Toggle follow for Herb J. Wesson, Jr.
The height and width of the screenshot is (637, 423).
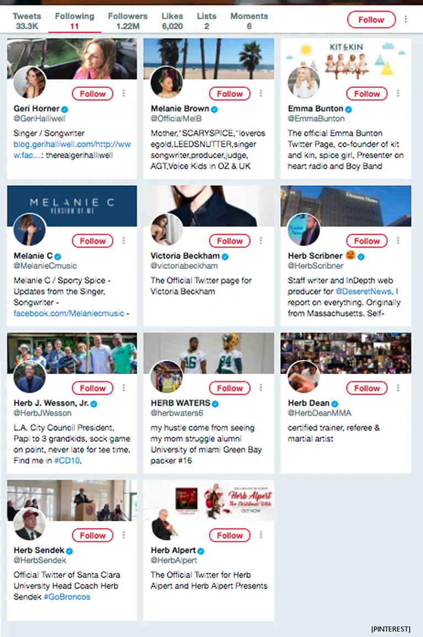[x=93, y=388]
